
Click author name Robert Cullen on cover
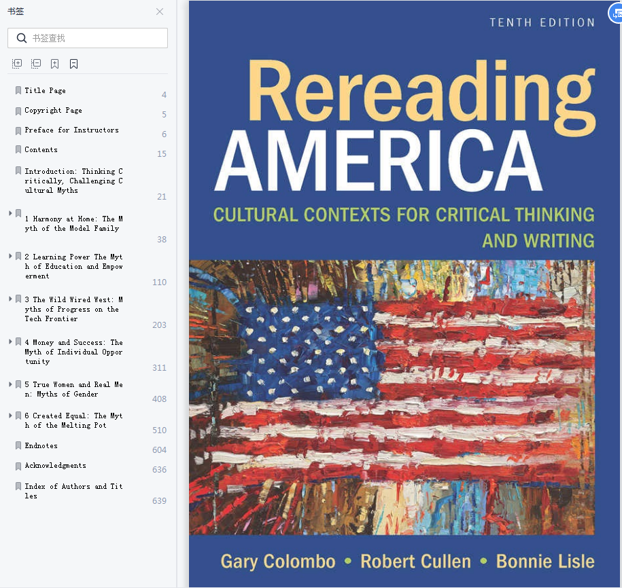point(416,562)
